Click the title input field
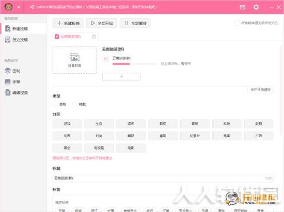Image resolution: width=284 pixels, height=212 pixels. tap(163, 178)
